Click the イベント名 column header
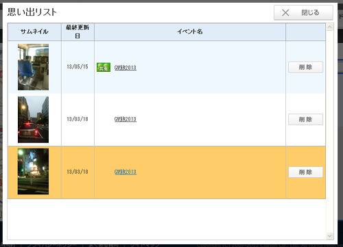 190,31
